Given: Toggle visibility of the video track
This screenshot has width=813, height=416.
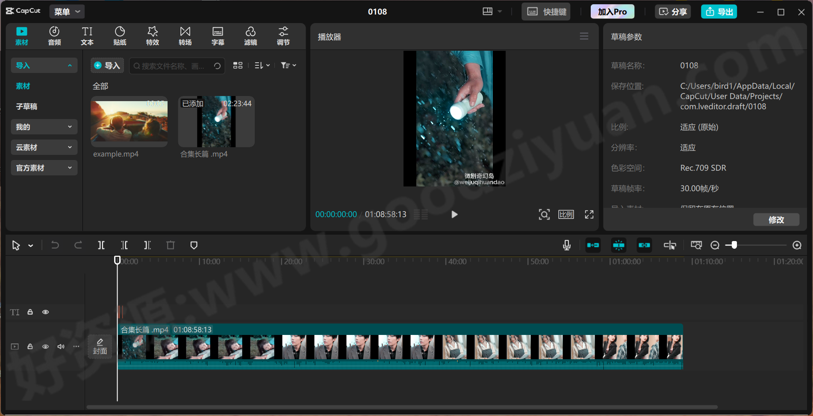Looking at the screenshot, I should tap(46, 346).
